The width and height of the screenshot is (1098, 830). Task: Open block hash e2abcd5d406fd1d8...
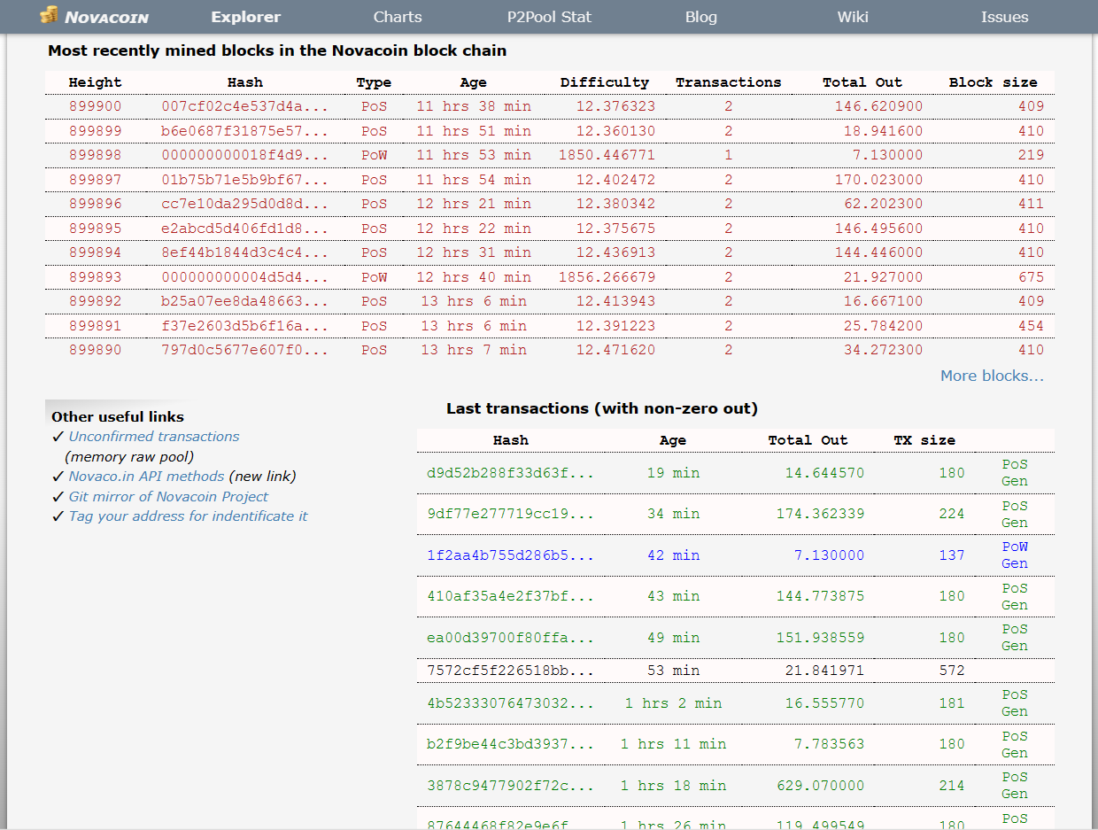pyautogui.click(x=244, y=229)
